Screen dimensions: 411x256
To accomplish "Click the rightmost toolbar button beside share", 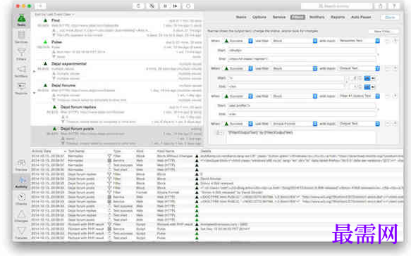I will coord(394,6).
